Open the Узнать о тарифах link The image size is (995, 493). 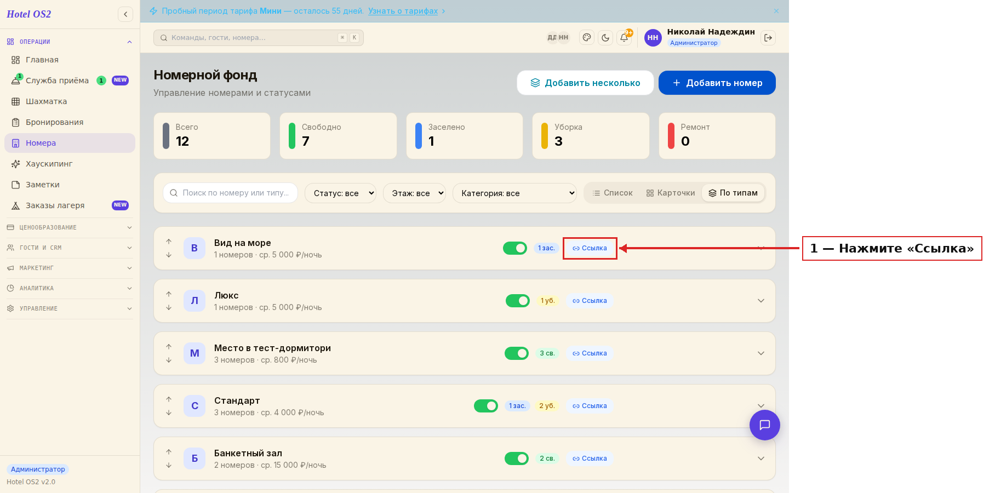pyautogui.click(x=403, y=11)
